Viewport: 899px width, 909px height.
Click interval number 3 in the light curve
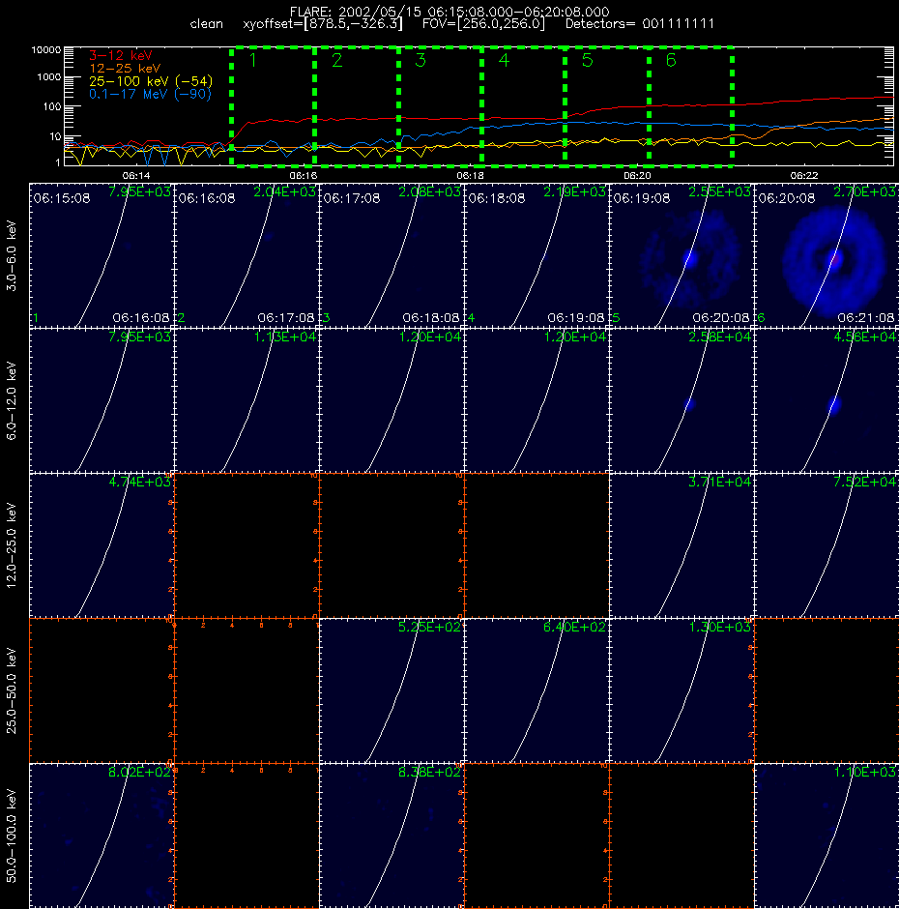click(x=420, y=60)
